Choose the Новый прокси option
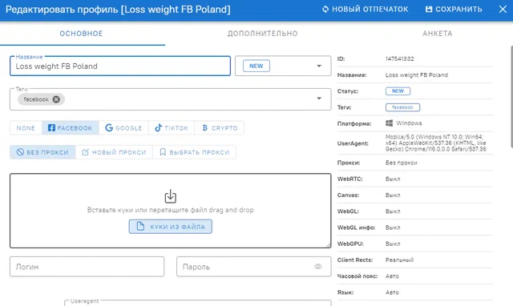513x306 pixels. pyautogui.click(x=114, y=152)
